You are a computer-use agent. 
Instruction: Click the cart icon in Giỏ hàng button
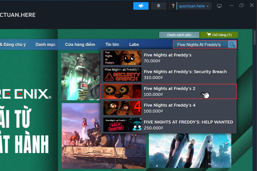pyautogui.click(x=209, y=34)
